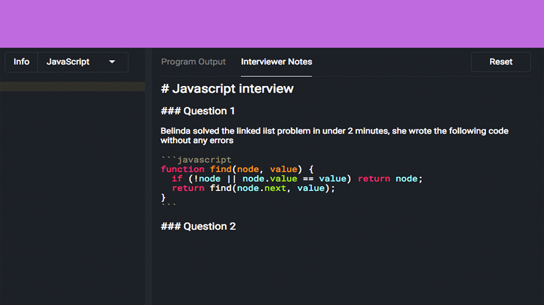Click the 'function find(node, value)' code line

237,169
